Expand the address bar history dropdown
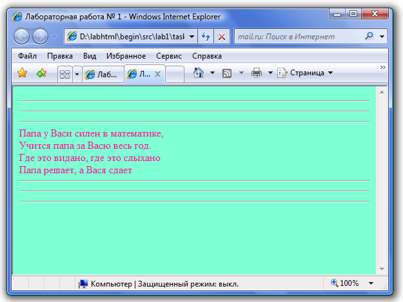Viewport: 403px width, 302px height. pyautogui.click(x=192, y=37)
